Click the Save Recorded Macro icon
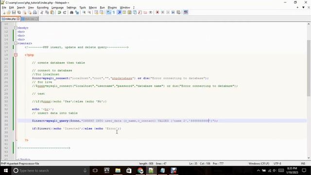 pyautogui.click(x=178, y=13)
